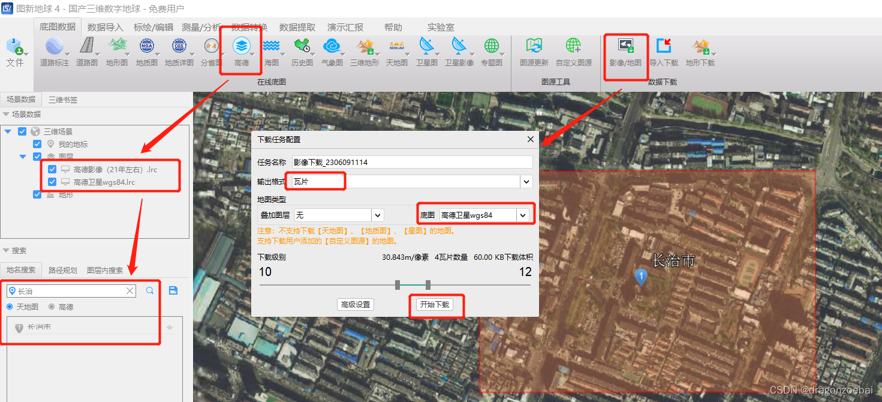Collapse the 图层 tree node
This screenshot has height=402, width=882.
23,157
